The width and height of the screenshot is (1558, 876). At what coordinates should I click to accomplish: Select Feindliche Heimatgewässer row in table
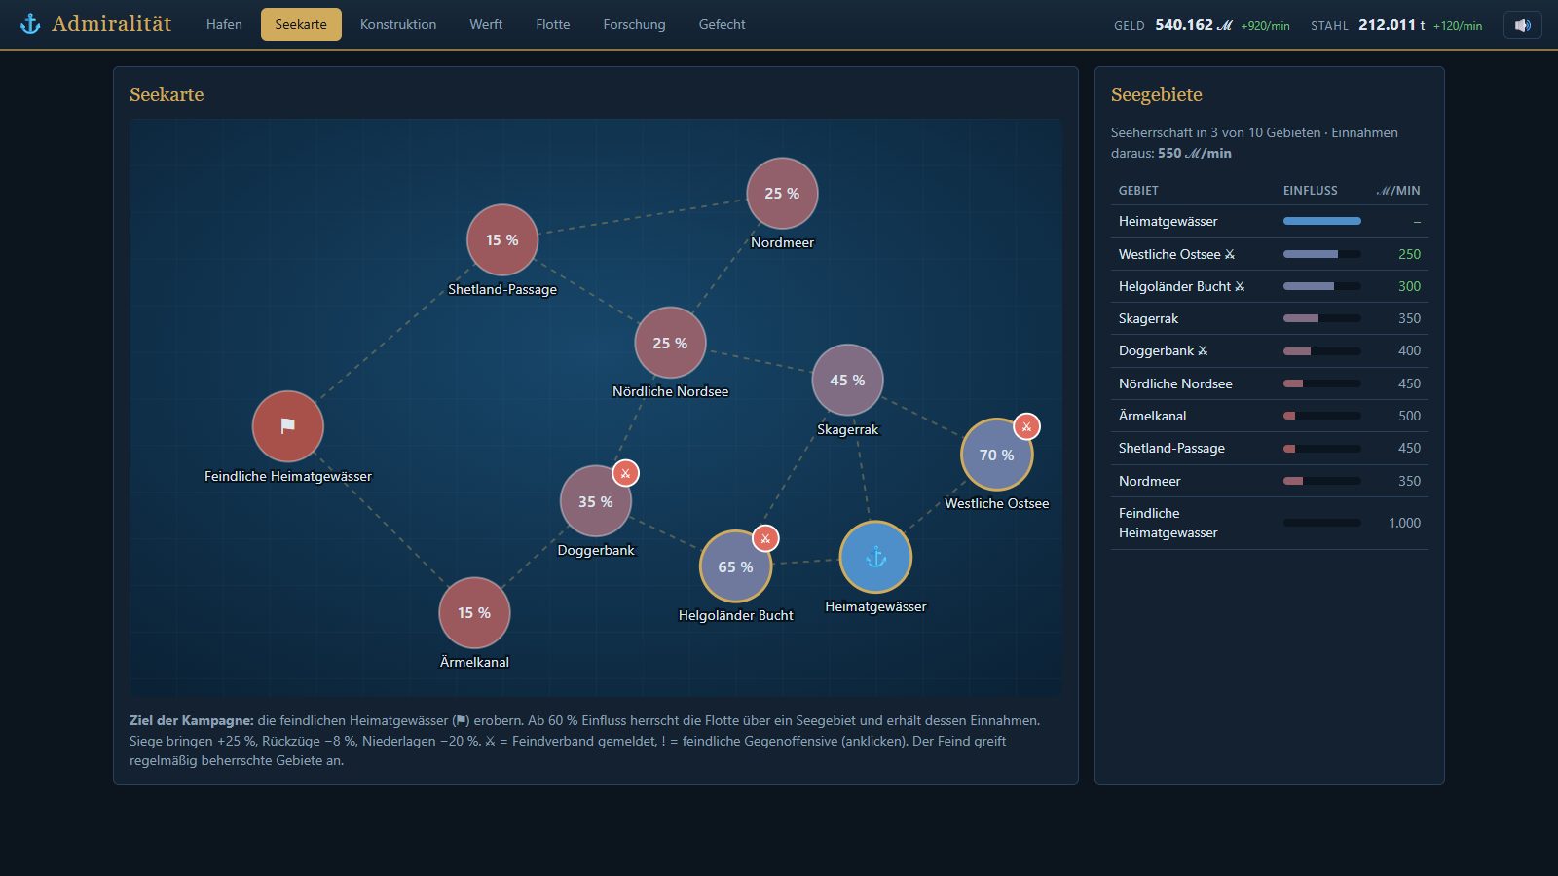[1270, 523]
